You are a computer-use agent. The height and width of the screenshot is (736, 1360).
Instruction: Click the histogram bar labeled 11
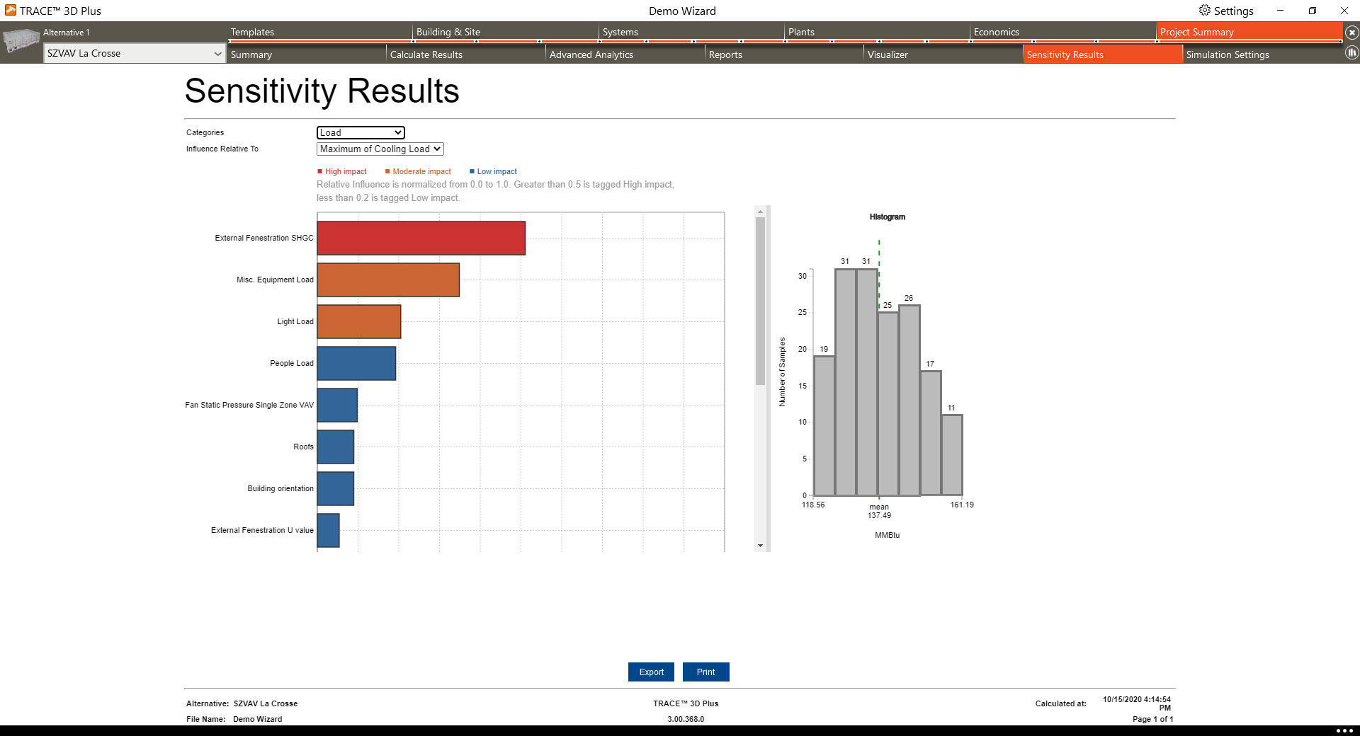952,455
